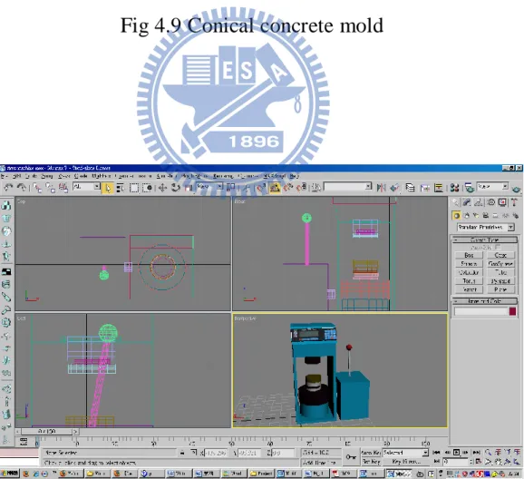
Task: Activate the Unlink Selection tool
Action: (x=50, y=188)
